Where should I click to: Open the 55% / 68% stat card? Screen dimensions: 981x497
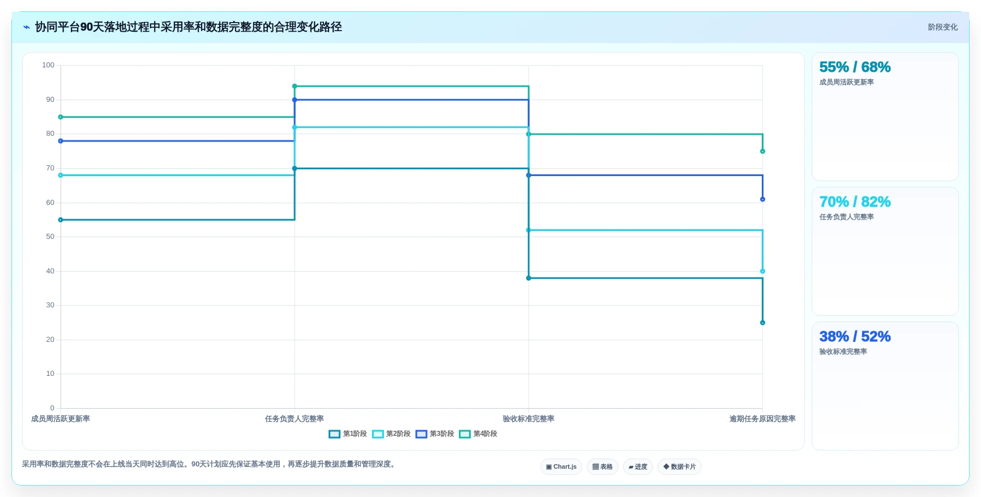pos(885,117)
